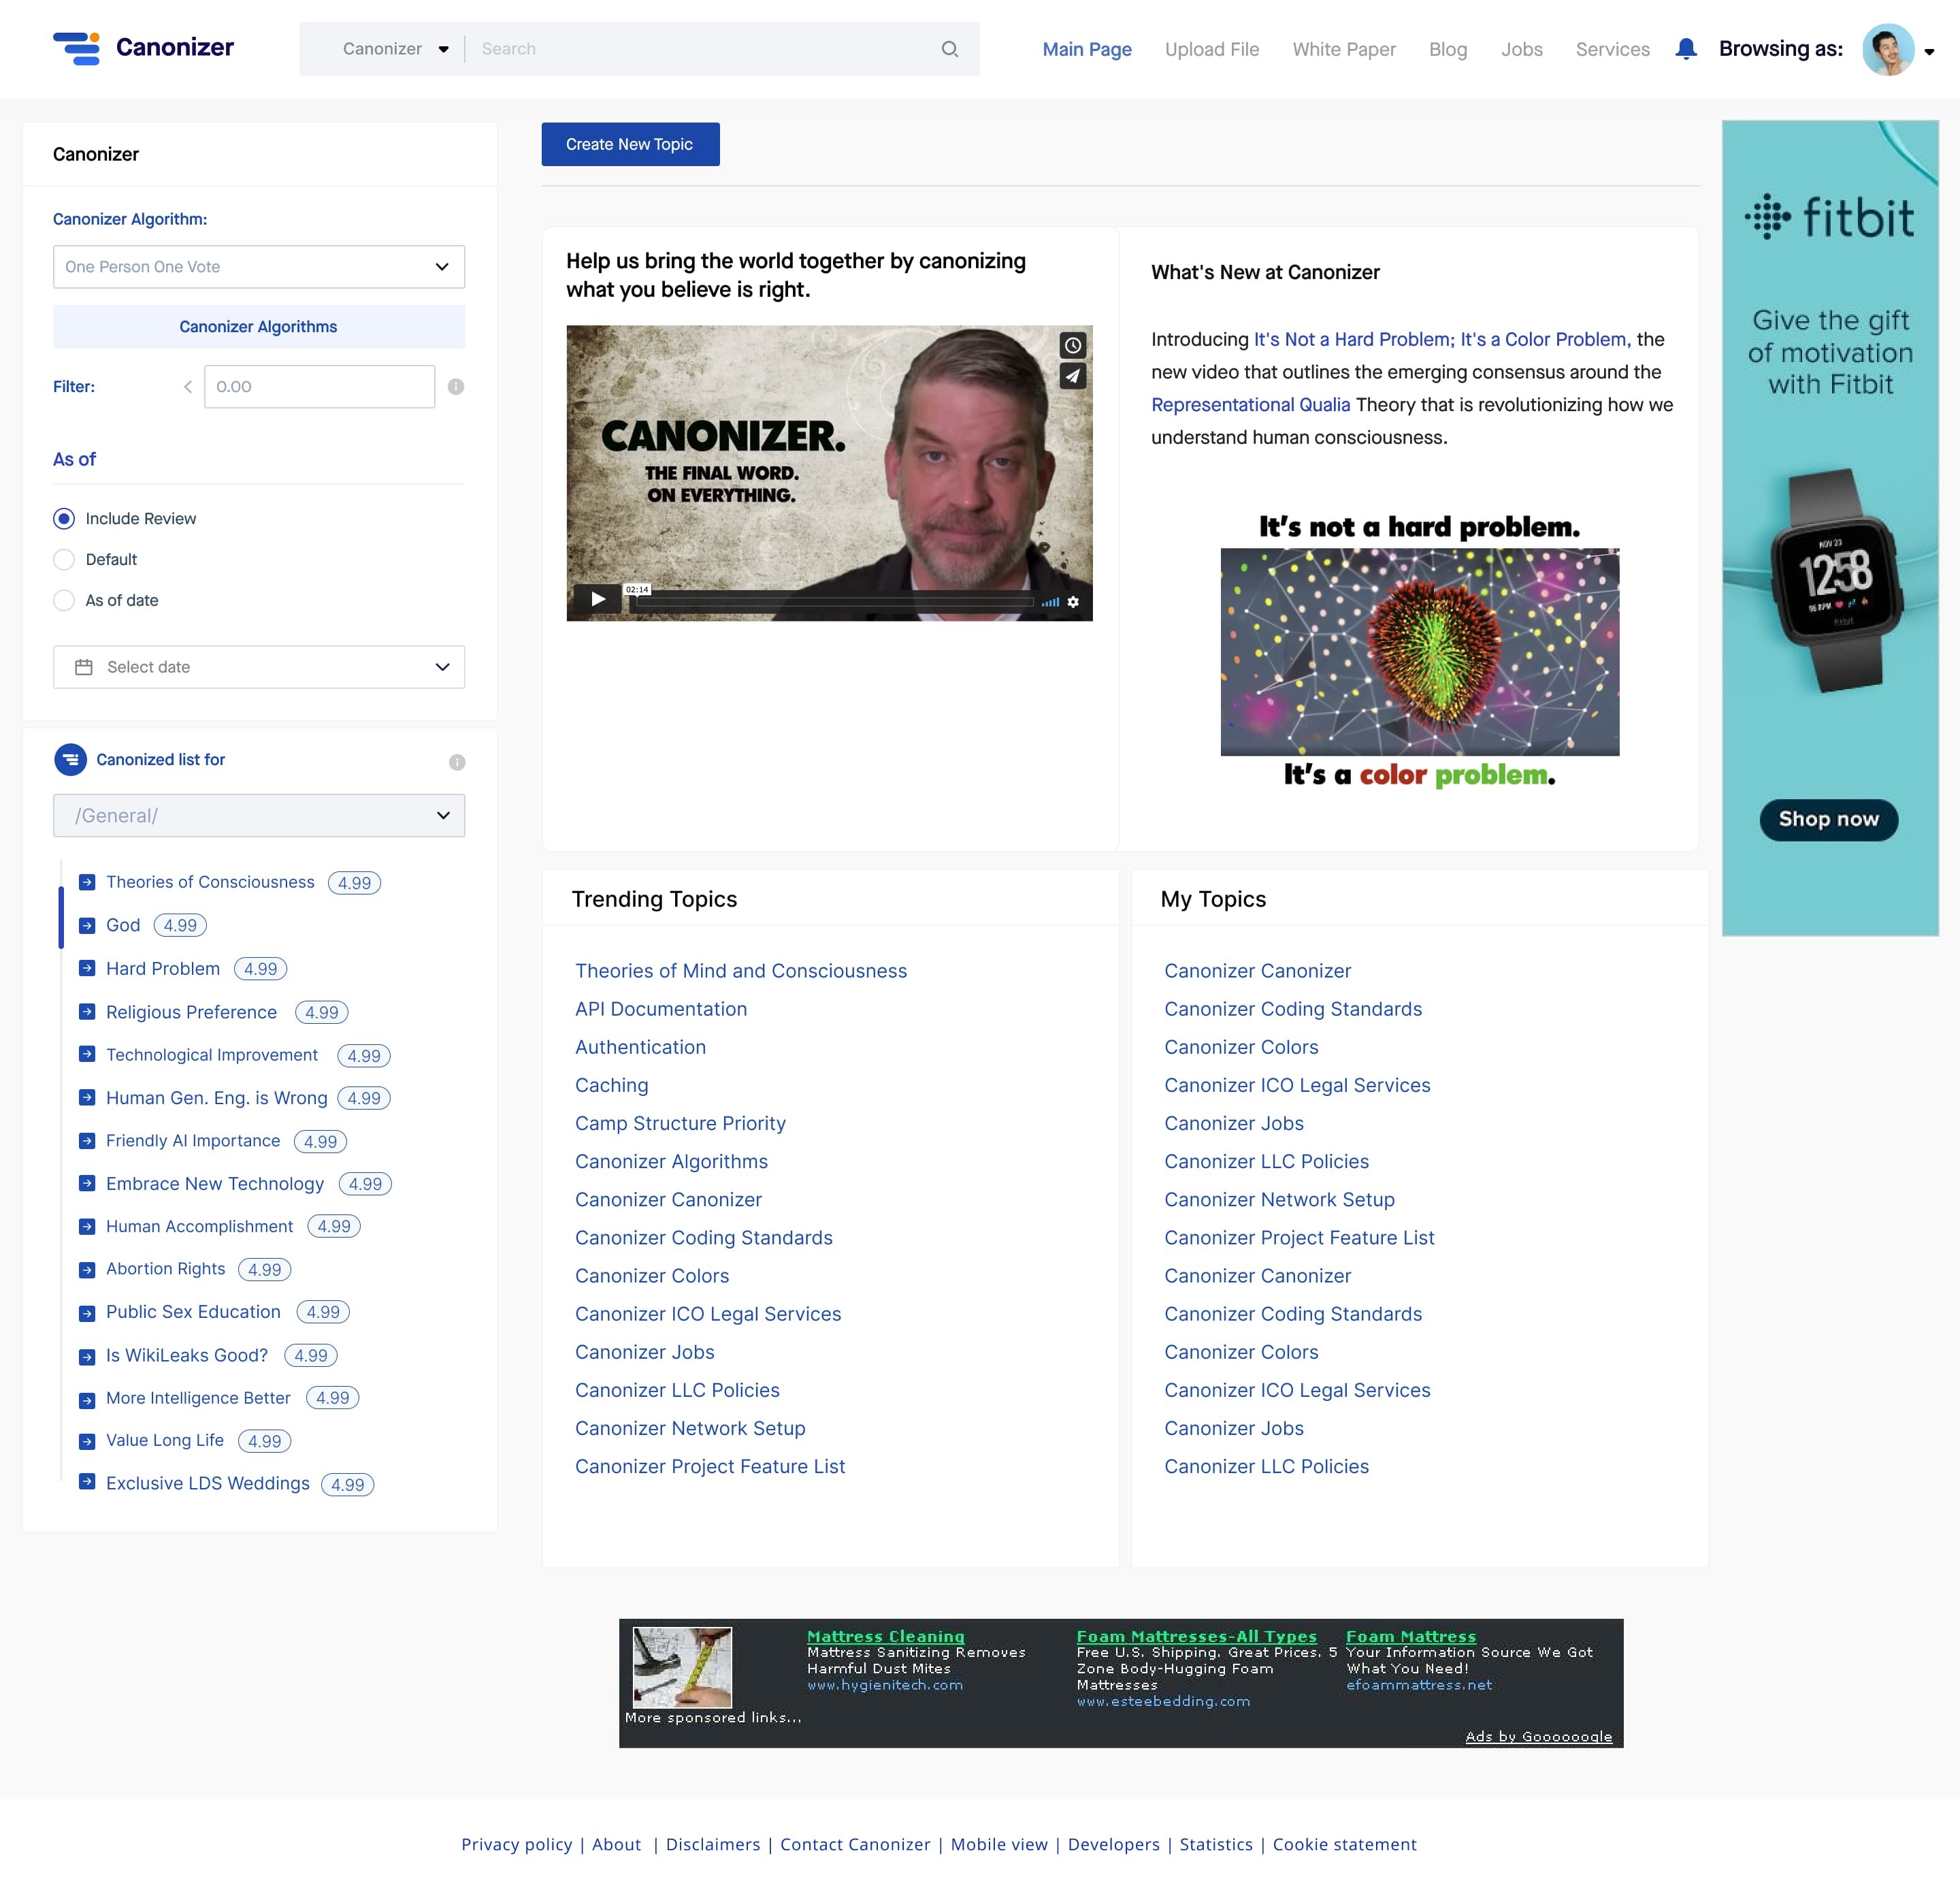Click the arrow icon beside Human Accomplishment
Image resolution: width=1960 pixels, height=1887 pixels.
pyautogui.click(x=87, y=1226)
